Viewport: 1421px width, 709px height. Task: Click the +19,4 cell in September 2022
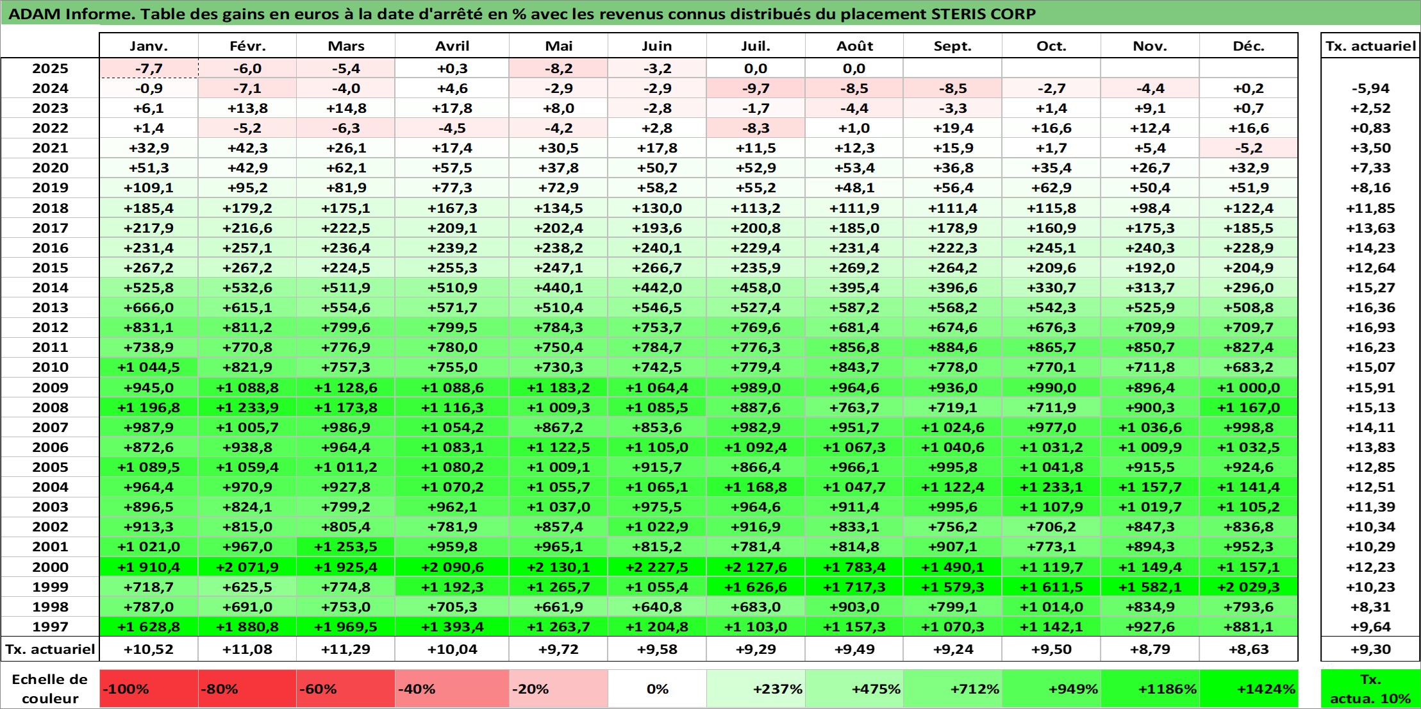pyautogui.click(x=952, y=128)
